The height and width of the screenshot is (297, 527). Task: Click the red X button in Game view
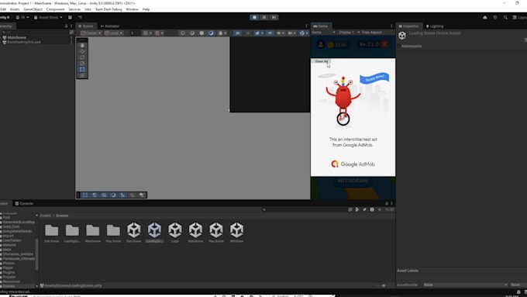tap(385, 44)
